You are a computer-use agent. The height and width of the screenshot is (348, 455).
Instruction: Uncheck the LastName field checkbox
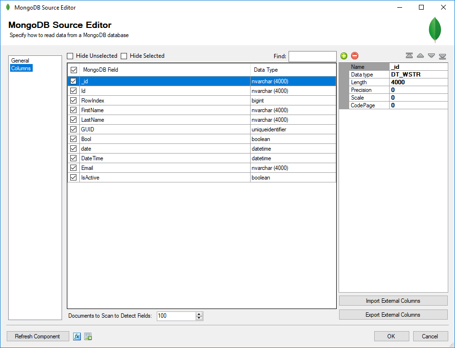(74, 120)
